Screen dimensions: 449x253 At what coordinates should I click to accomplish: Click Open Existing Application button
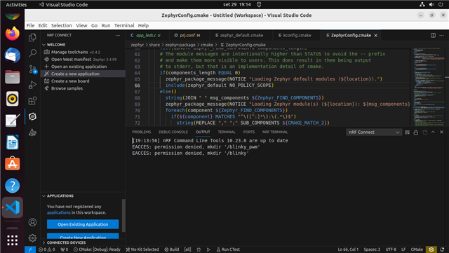tap(83, 224)
